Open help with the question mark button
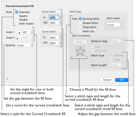This screenshot has height=117, width=137. click(x=7, y=80)
